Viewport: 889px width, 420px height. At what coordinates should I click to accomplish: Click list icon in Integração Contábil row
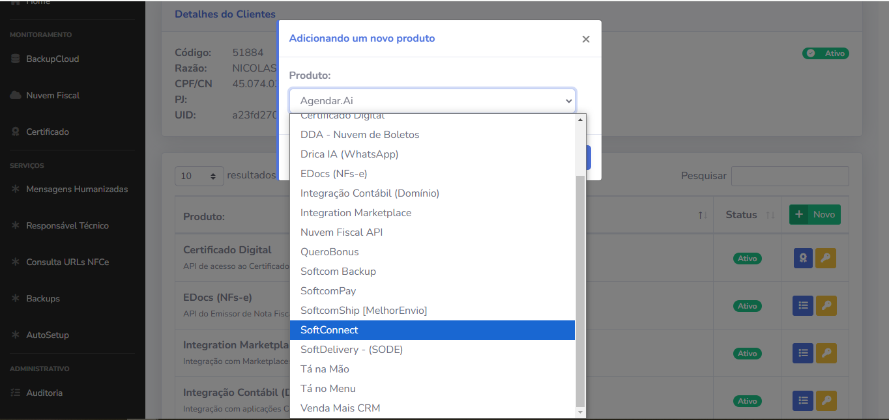(x=803, y=400)
